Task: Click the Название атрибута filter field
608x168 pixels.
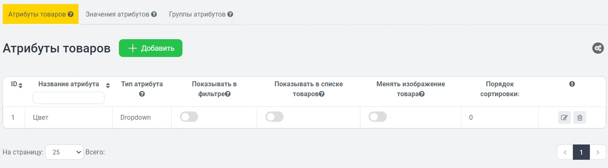Action: click(x=69, y=98)
